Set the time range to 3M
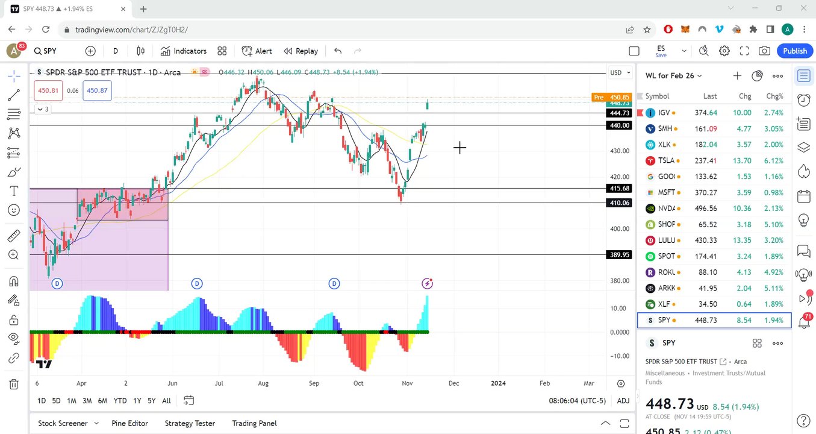816x434 pixels. click(87, 401)
